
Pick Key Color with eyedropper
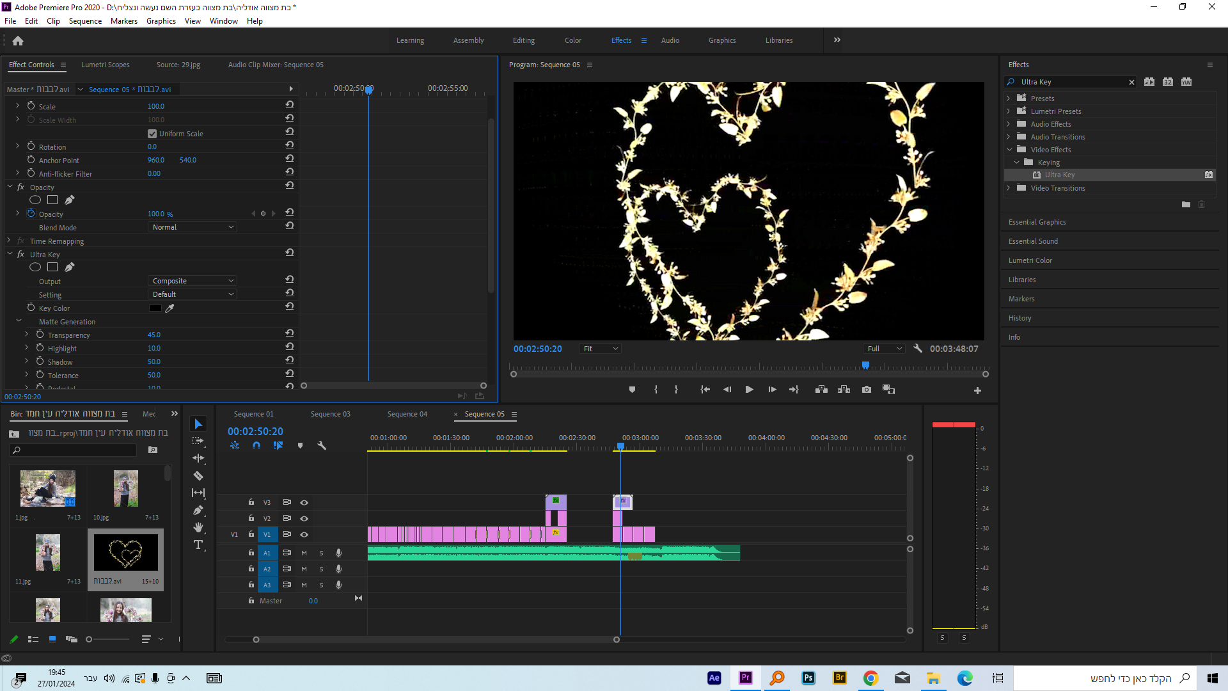point(169,308)
